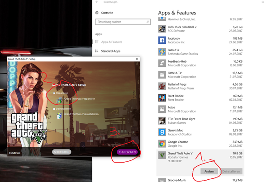Screen dimensions: 267x182
Task: Select the Feedback-Hub list entry
Action: coord(200,63)
